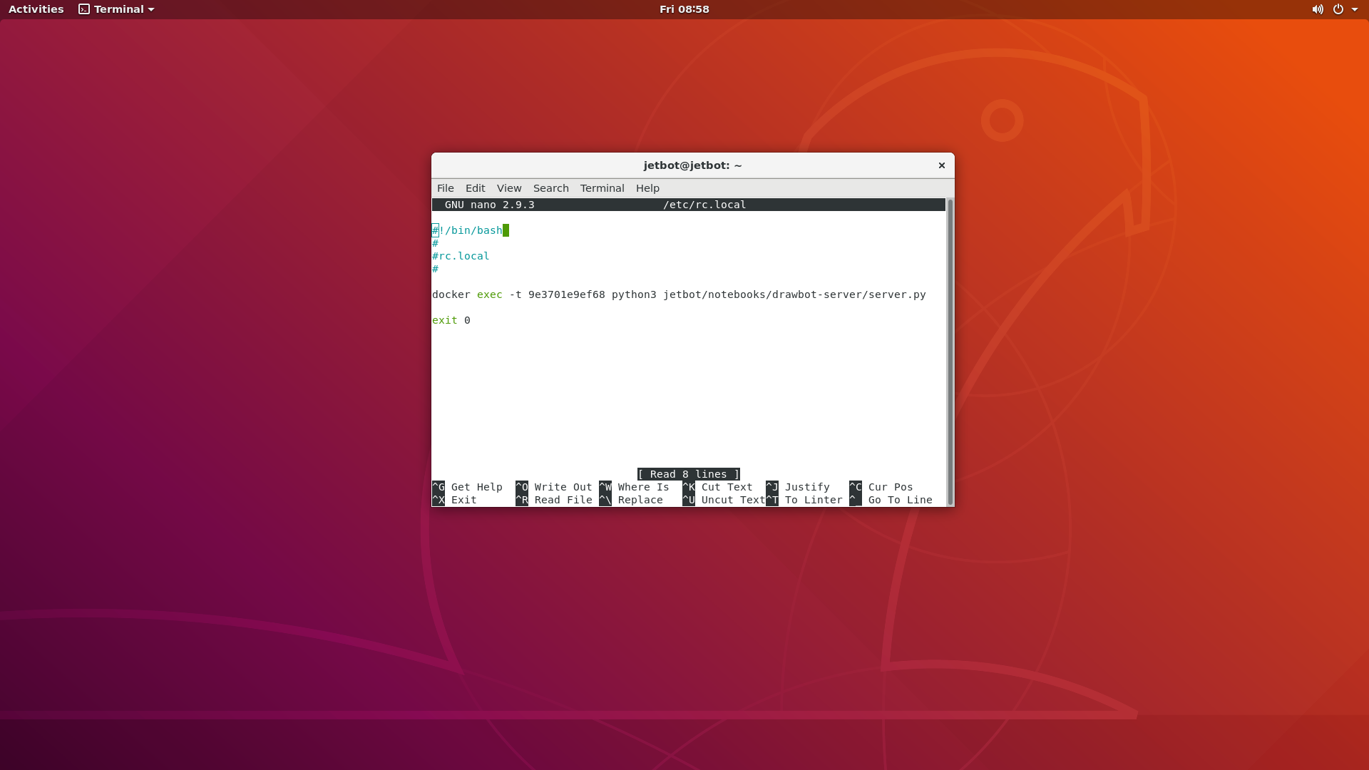
Task: Close the jetbot terminal window
Action: pos(941,165)
